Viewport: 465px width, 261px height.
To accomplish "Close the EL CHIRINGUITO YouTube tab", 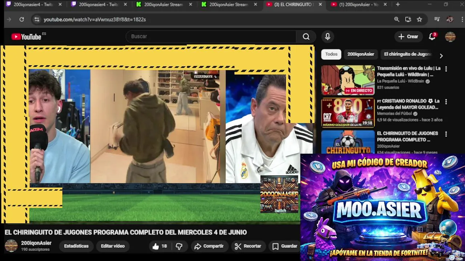I will [x=320, y=4].
